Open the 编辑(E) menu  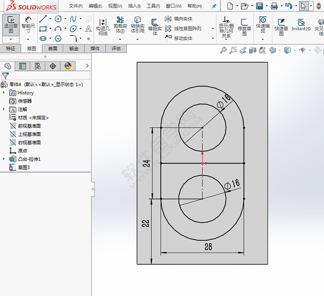[x=95, y=6]
